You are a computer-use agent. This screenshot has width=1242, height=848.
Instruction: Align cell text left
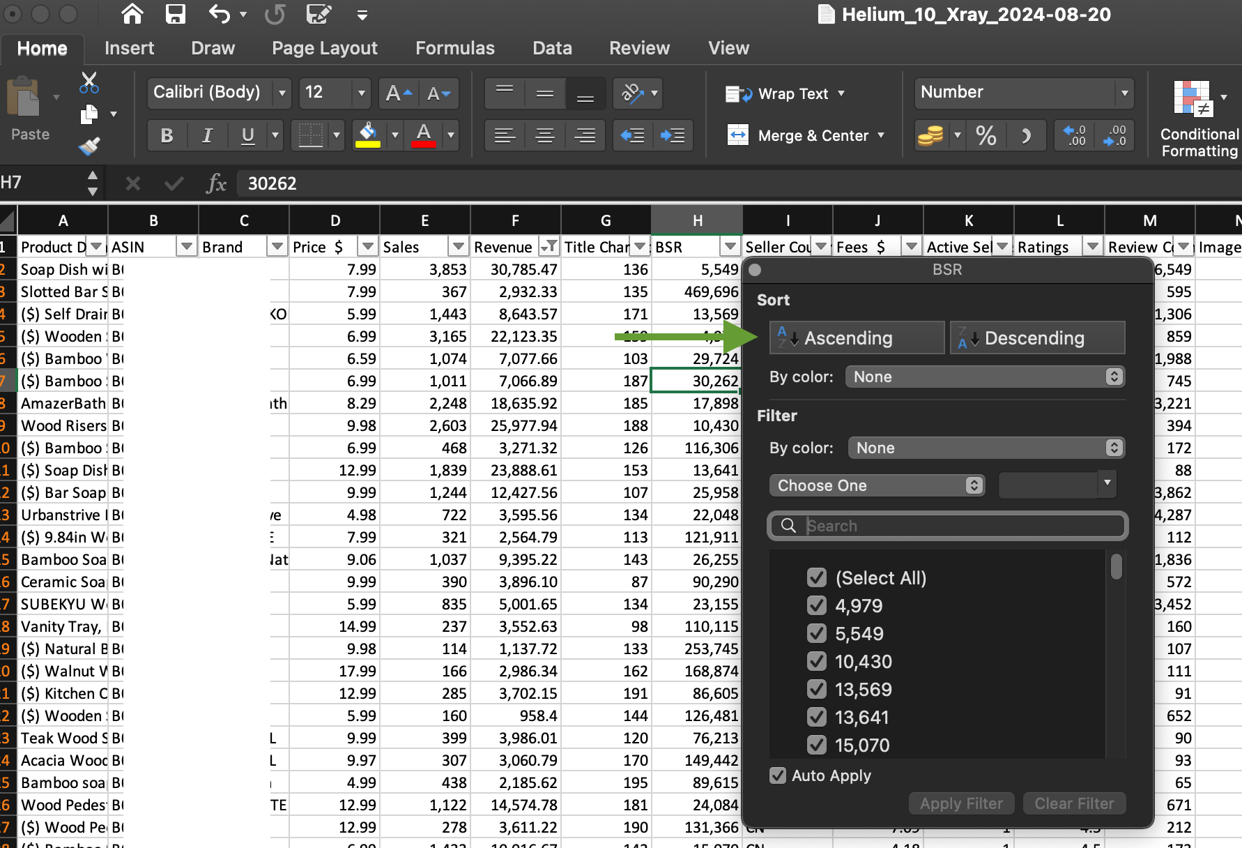coord(505,135)
